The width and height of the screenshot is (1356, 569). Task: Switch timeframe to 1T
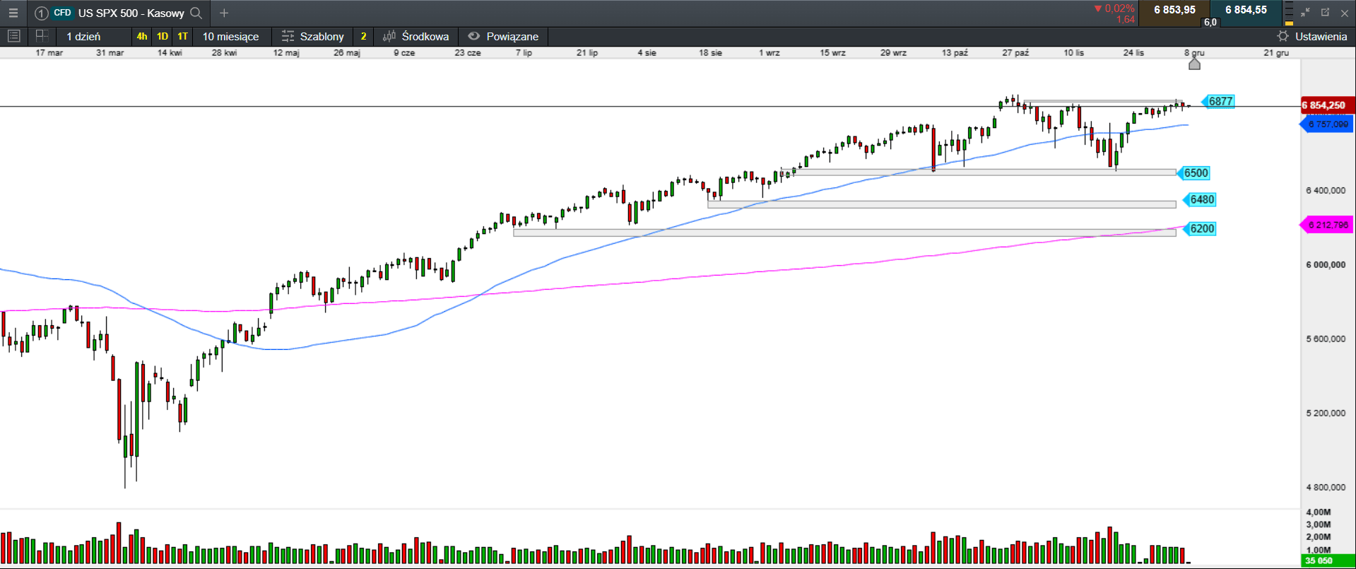tap(183, 36)
